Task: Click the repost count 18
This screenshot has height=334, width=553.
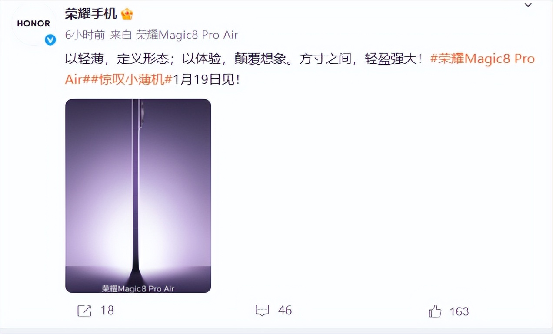Action: pyautogui.click(x=107, y=311)
